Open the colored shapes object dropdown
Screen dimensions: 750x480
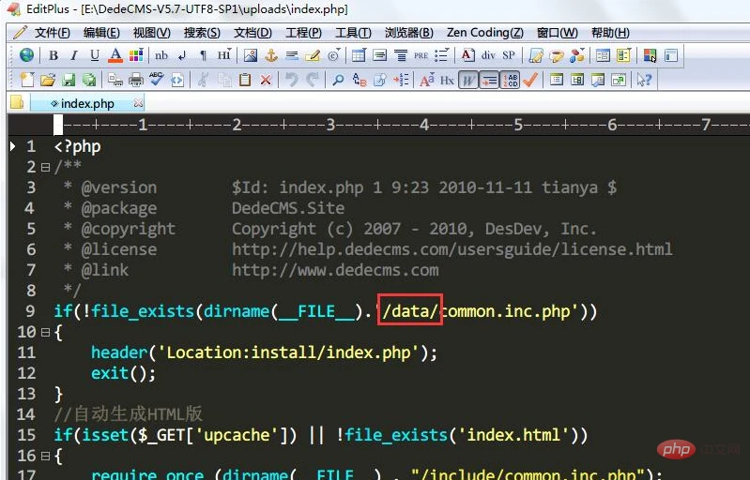click(577, 55)
